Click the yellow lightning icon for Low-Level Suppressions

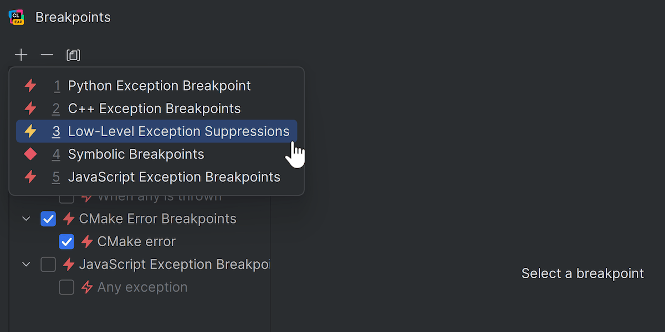[x=30, y=131]
